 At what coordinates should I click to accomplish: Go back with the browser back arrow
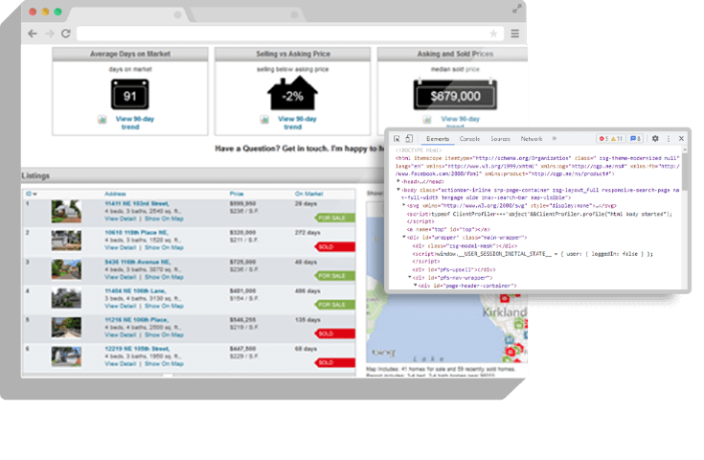pyautogui.click(x=33, y=34)
